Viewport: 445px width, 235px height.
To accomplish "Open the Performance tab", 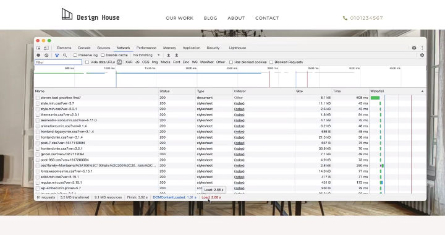I will [x=146, y=48].
